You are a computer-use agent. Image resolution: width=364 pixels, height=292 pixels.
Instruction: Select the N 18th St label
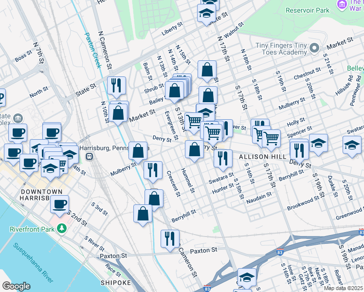(x=246, y=60)
